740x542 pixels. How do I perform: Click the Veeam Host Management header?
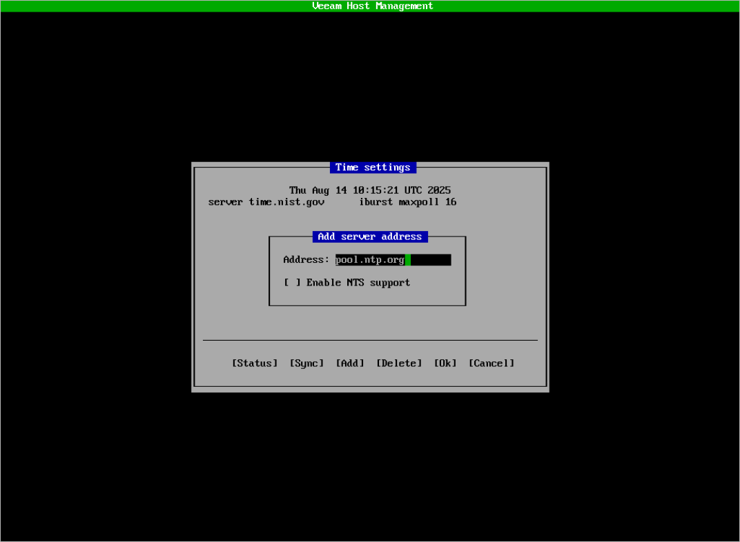click(372, 6)
